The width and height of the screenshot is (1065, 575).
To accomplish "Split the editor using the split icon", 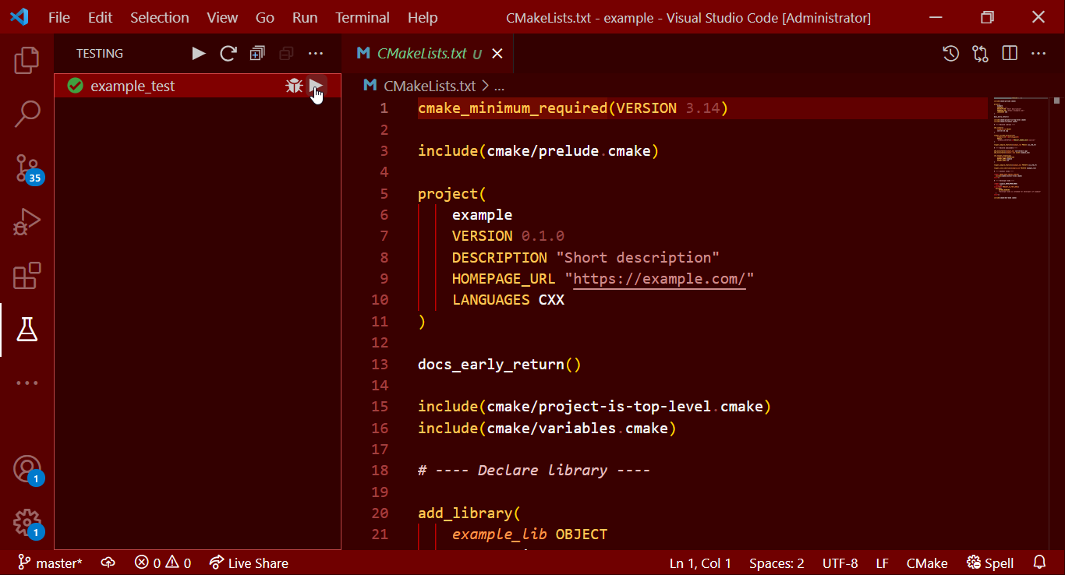I will pyautogui.click(x=1009, y=53).
